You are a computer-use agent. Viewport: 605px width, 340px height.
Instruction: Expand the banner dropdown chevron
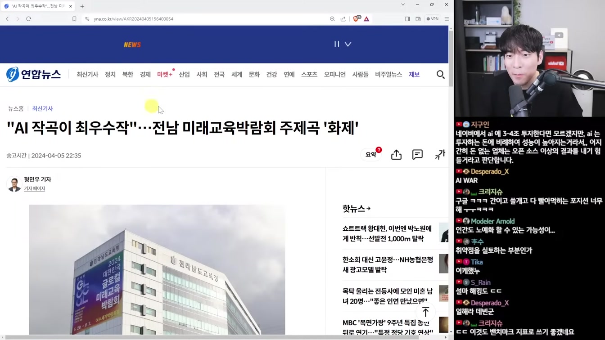(x=348, y=44)
